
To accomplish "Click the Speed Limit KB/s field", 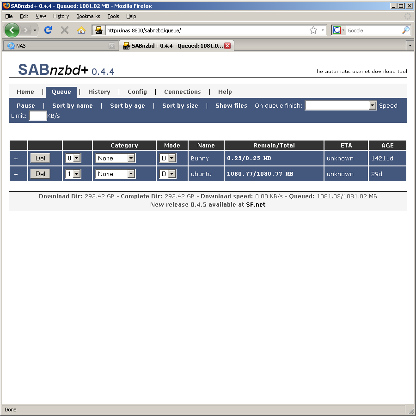I will [x=38, y=116].
